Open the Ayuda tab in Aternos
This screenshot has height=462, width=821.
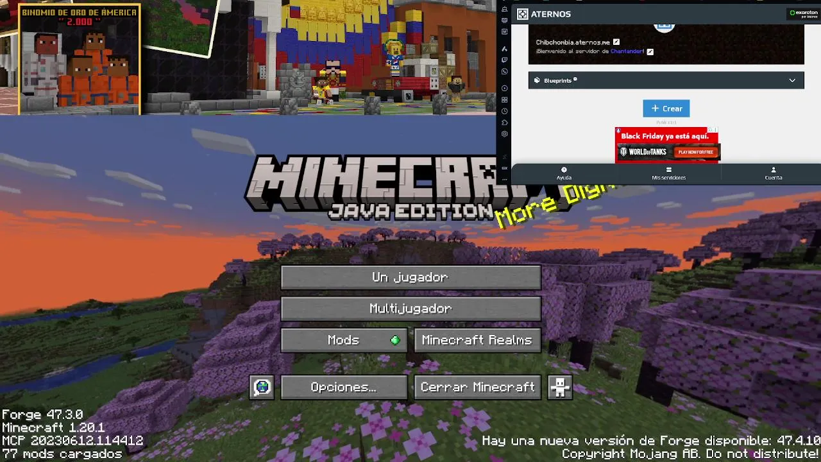[x=564, y=174]
